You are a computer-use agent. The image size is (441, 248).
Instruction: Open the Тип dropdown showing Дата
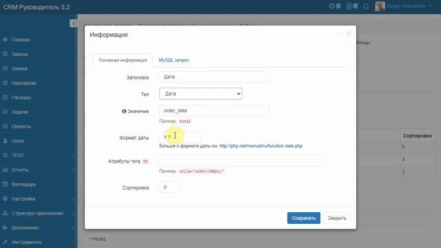(x=201, y=94)
